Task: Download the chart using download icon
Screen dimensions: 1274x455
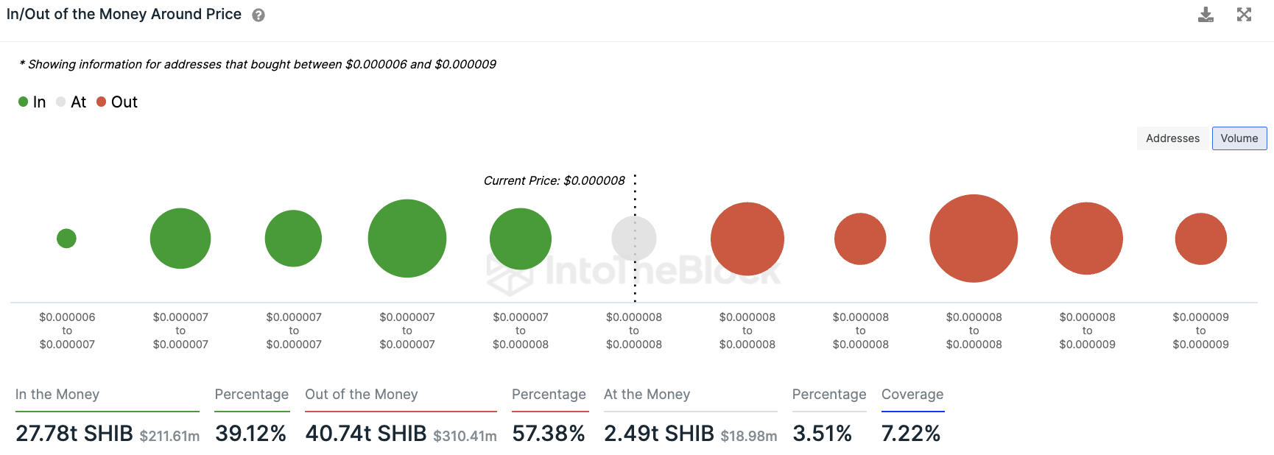Action: coord(1206,15)
